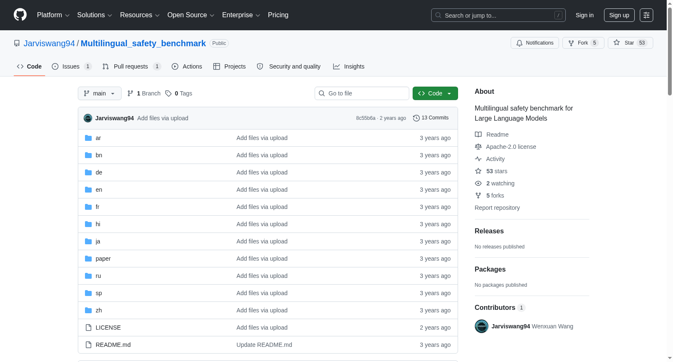View the 1 Branch link
Screen dimensions: 673x362
pos(144,93)
